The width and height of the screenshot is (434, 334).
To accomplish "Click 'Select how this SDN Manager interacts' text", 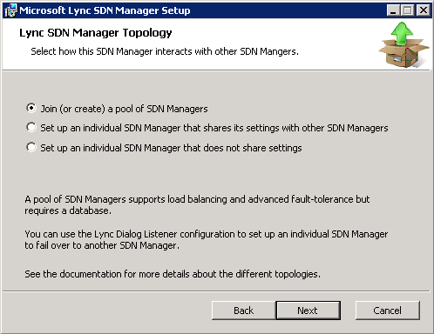I will 165,51.
